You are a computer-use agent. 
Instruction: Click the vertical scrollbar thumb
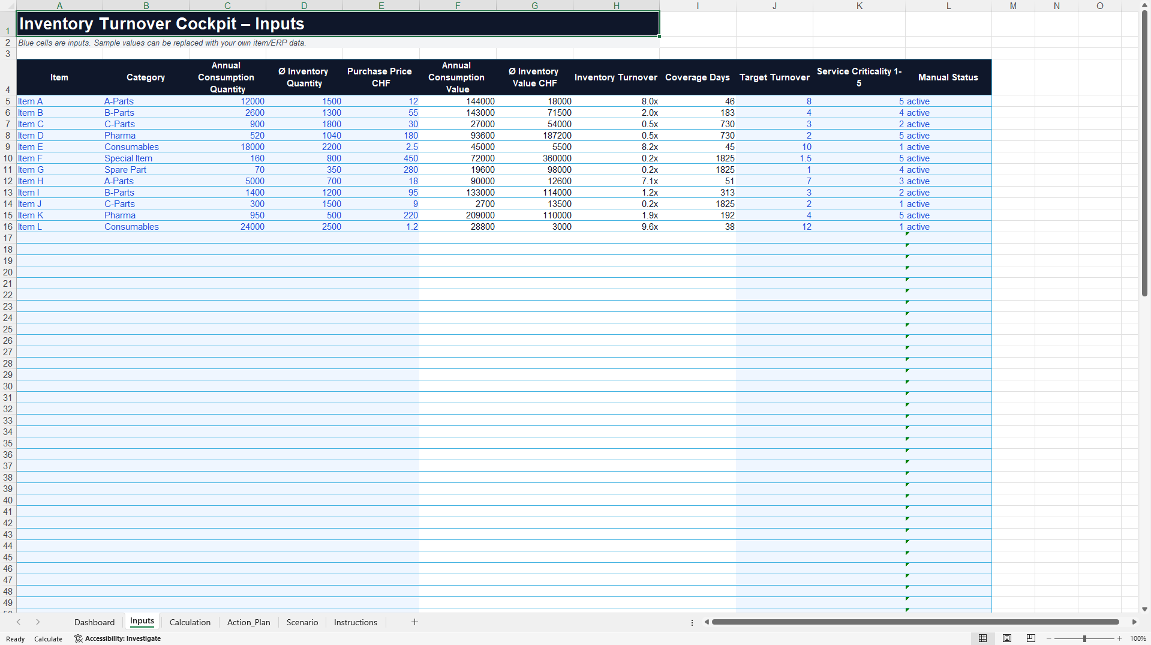click(1144, 152)
